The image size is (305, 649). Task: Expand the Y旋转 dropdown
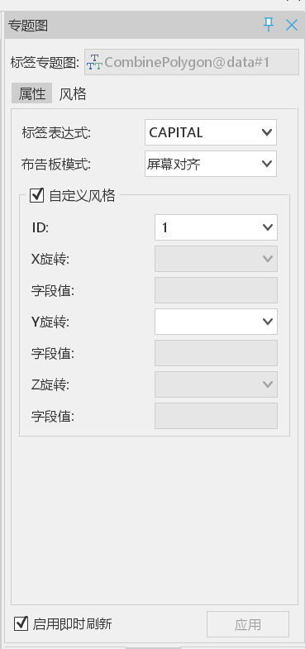tap(216, 322)
